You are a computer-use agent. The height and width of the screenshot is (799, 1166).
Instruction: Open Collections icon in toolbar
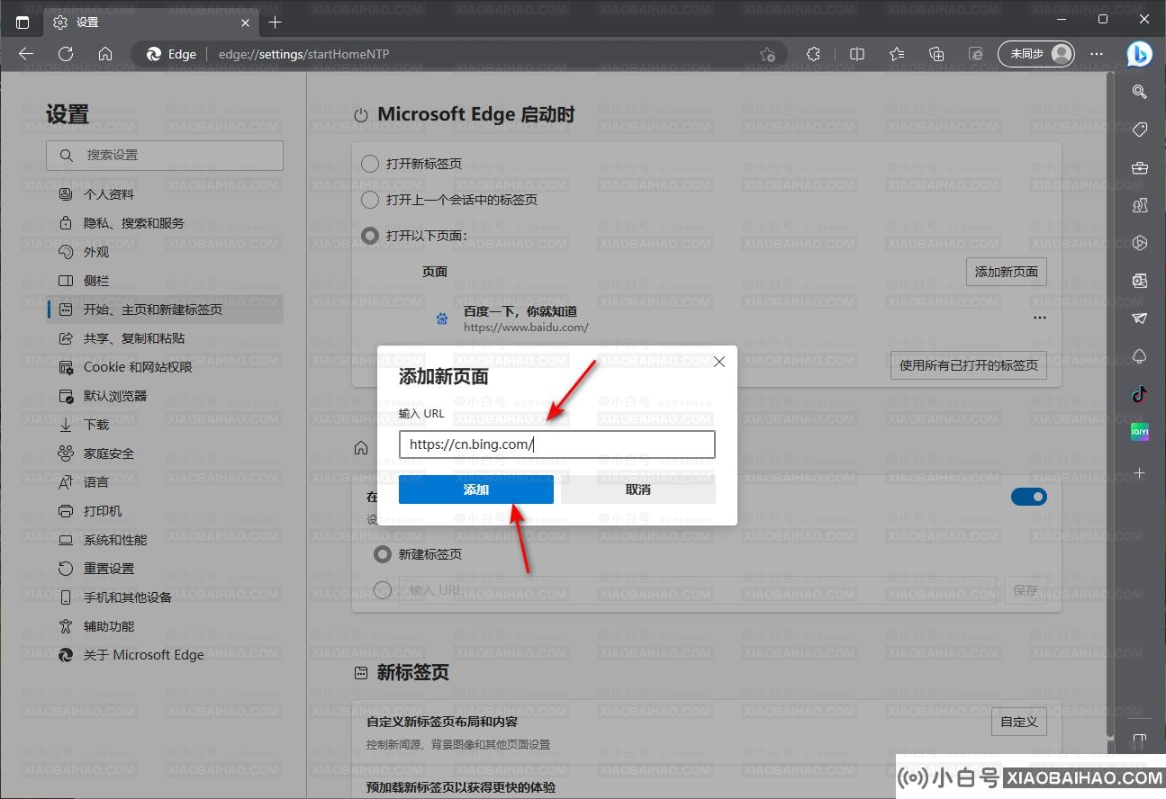[936, 54]
